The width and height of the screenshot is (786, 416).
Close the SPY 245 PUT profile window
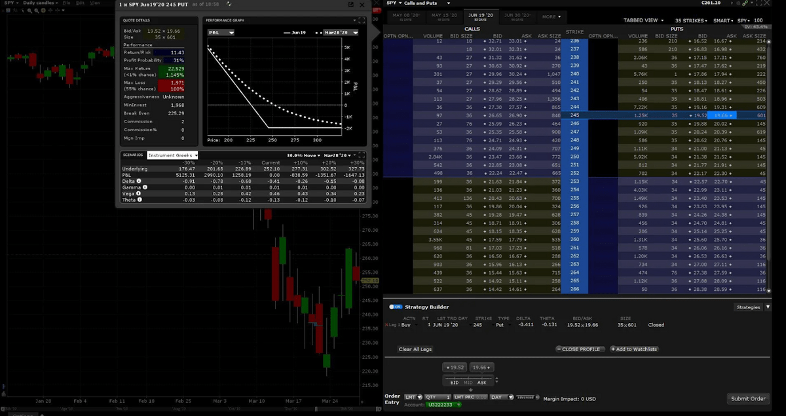363,5
